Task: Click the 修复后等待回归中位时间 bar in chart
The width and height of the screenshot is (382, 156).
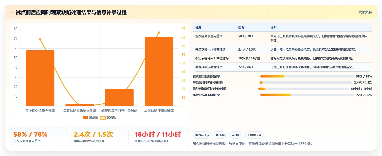Action: point(119,98)
